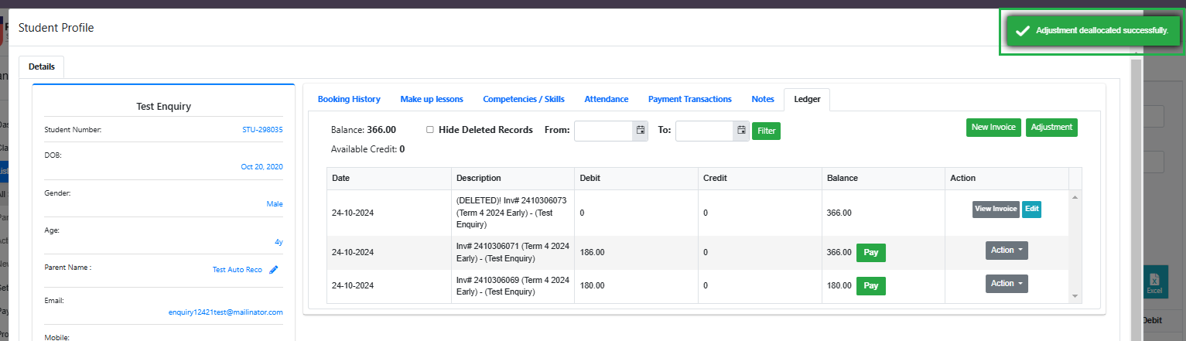Viewport: 1186px width, 341px height.
Task: Select Competencies / Skills tab
Action: 524,99
